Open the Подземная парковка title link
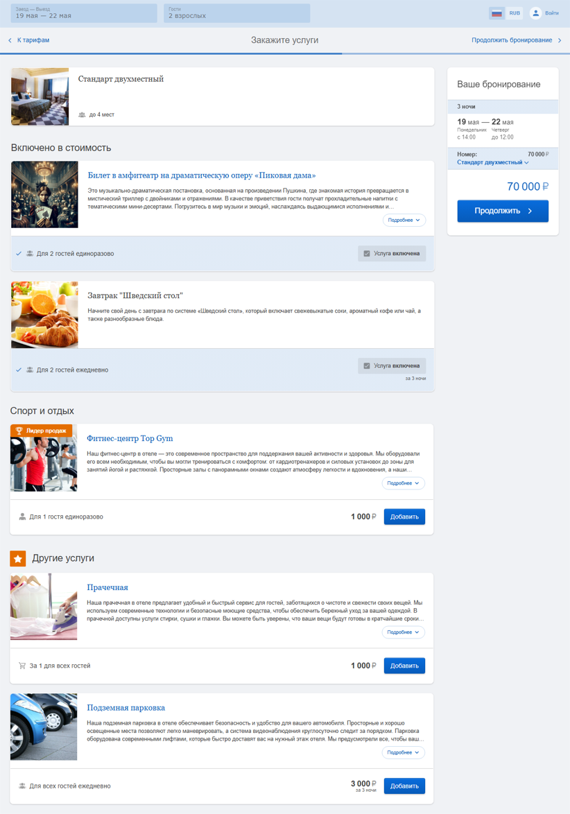 (x=126, y=708)
